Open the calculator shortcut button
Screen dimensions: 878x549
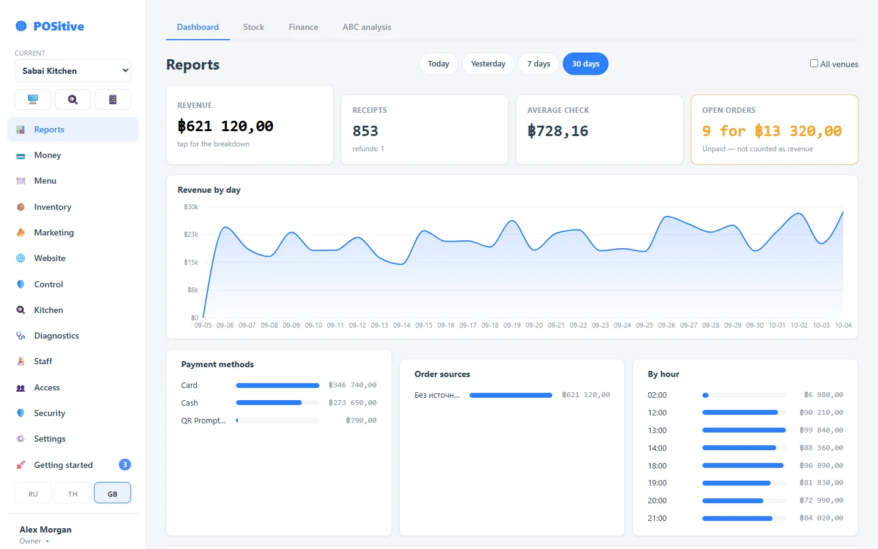[113, 99]
